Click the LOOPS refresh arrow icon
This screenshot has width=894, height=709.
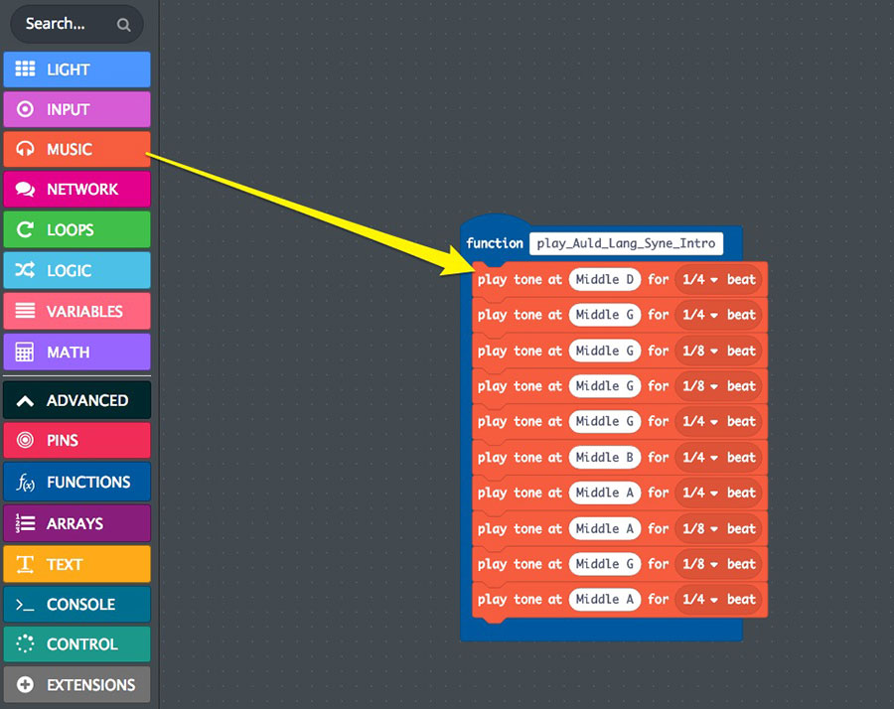26,229
